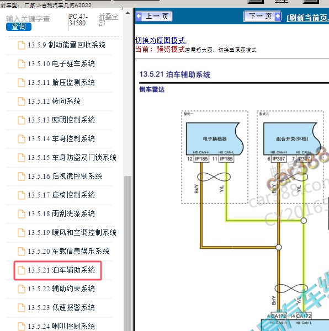The height and width of the screenshot is (331, 329).
Task: Click document icon beside 13.5.10
Action: (22, 64)
